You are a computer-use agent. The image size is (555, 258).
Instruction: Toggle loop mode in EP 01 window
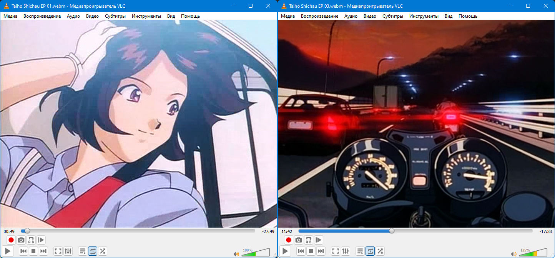click(x=93, y=251)
